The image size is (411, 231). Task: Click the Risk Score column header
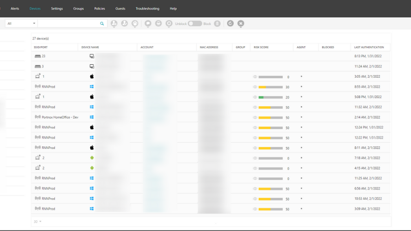tap(261, 47)
